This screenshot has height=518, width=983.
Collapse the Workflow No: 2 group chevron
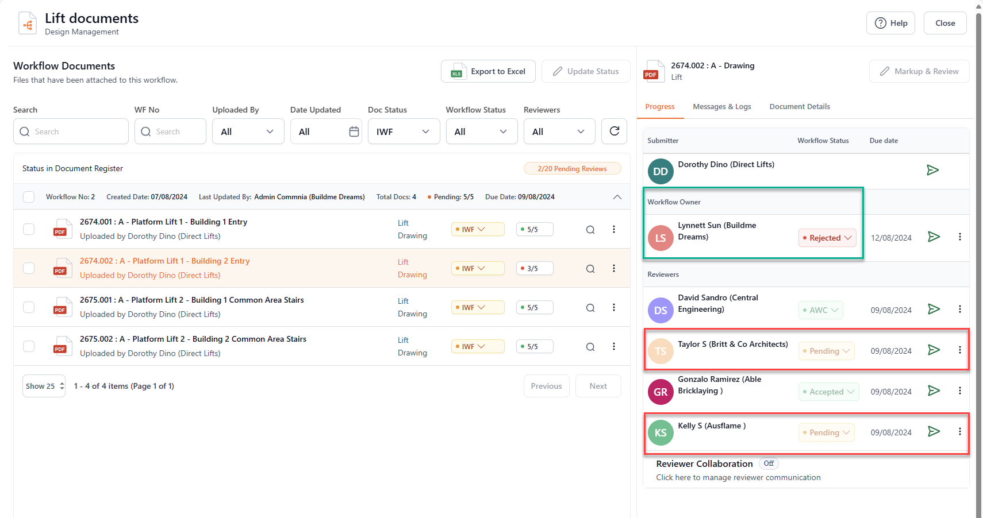pyautogui.click(x=617, y=197)
